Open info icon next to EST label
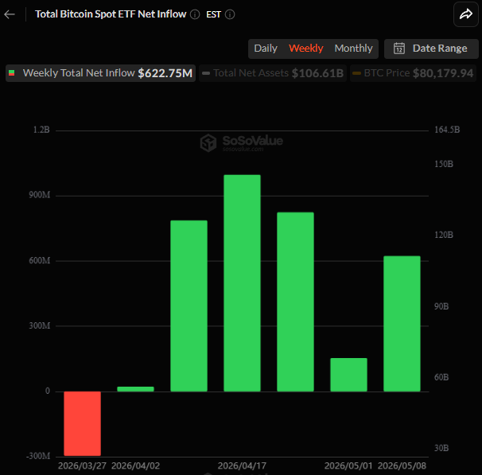This screenshot has height=475, width=482. [230, 14]
